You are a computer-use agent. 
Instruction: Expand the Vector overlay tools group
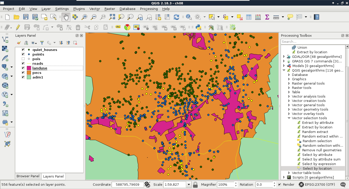[289, 114]
